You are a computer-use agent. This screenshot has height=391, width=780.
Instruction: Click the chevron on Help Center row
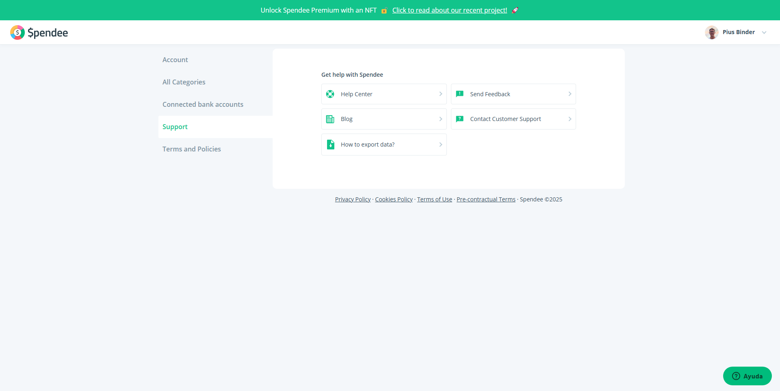(x=440, y=94)
